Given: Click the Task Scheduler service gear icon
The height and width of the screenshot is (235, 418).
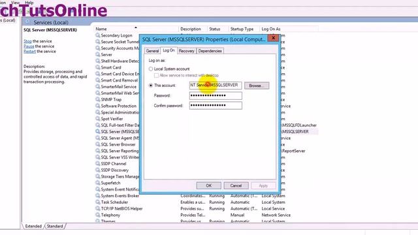Looking at the screenshot, I should 98,202.
